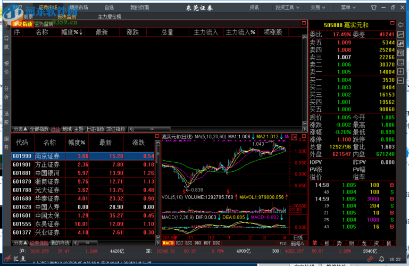Click the chart back-step icon beside the maximize square
The image size is (409, 266).
coord(294,137)
